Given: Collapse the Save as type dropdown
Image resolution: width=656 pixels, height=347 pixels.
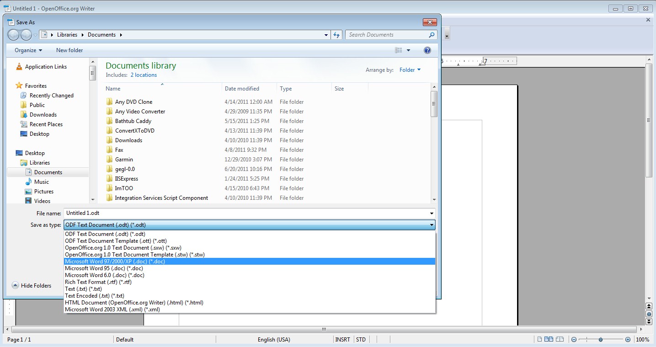Looking at the screenshot, I should coord(432,225).
